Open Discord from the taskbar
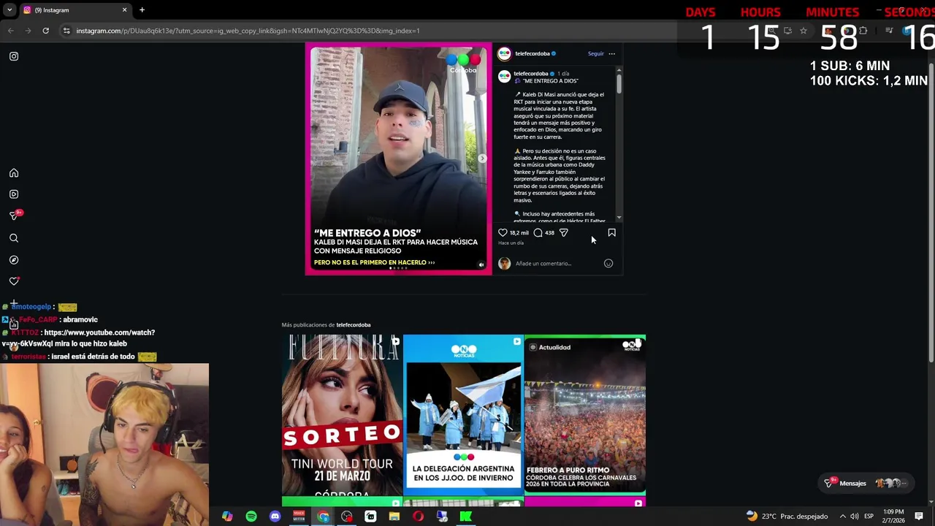 [x=275, y=517]
